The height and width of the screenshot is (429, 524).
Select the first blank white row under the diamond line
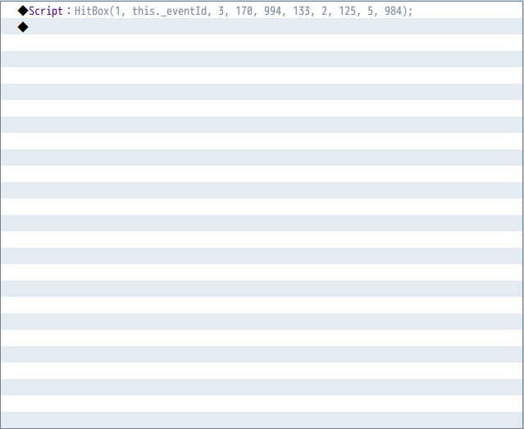(262, 43)
